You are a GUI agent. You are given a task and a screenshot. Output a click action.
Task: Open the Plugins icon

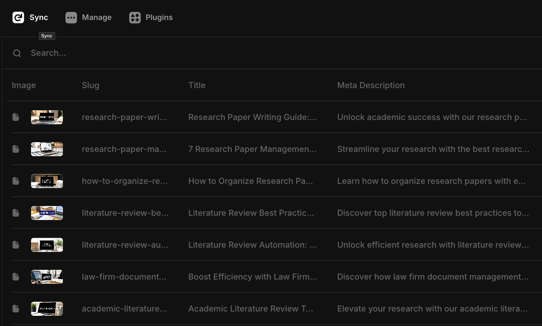[x=135, y=17]
